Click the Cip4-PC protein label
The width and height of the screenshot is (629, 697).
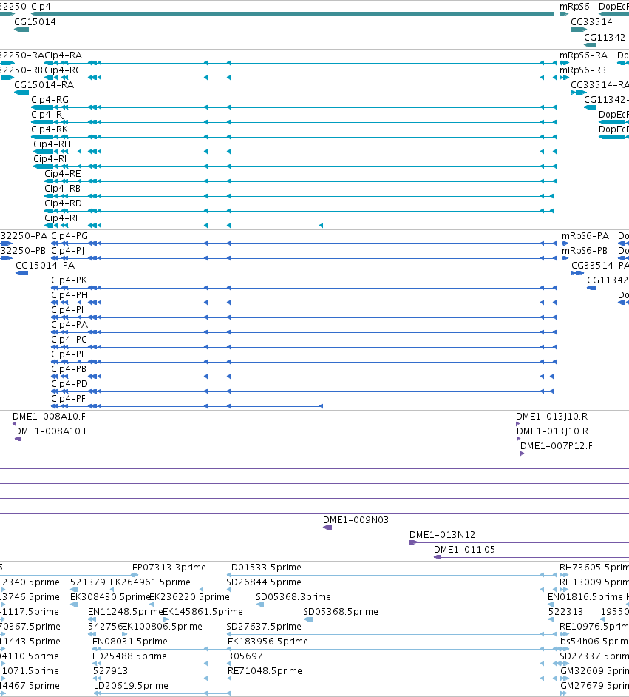pyautogui.click(x=69, y=340)
